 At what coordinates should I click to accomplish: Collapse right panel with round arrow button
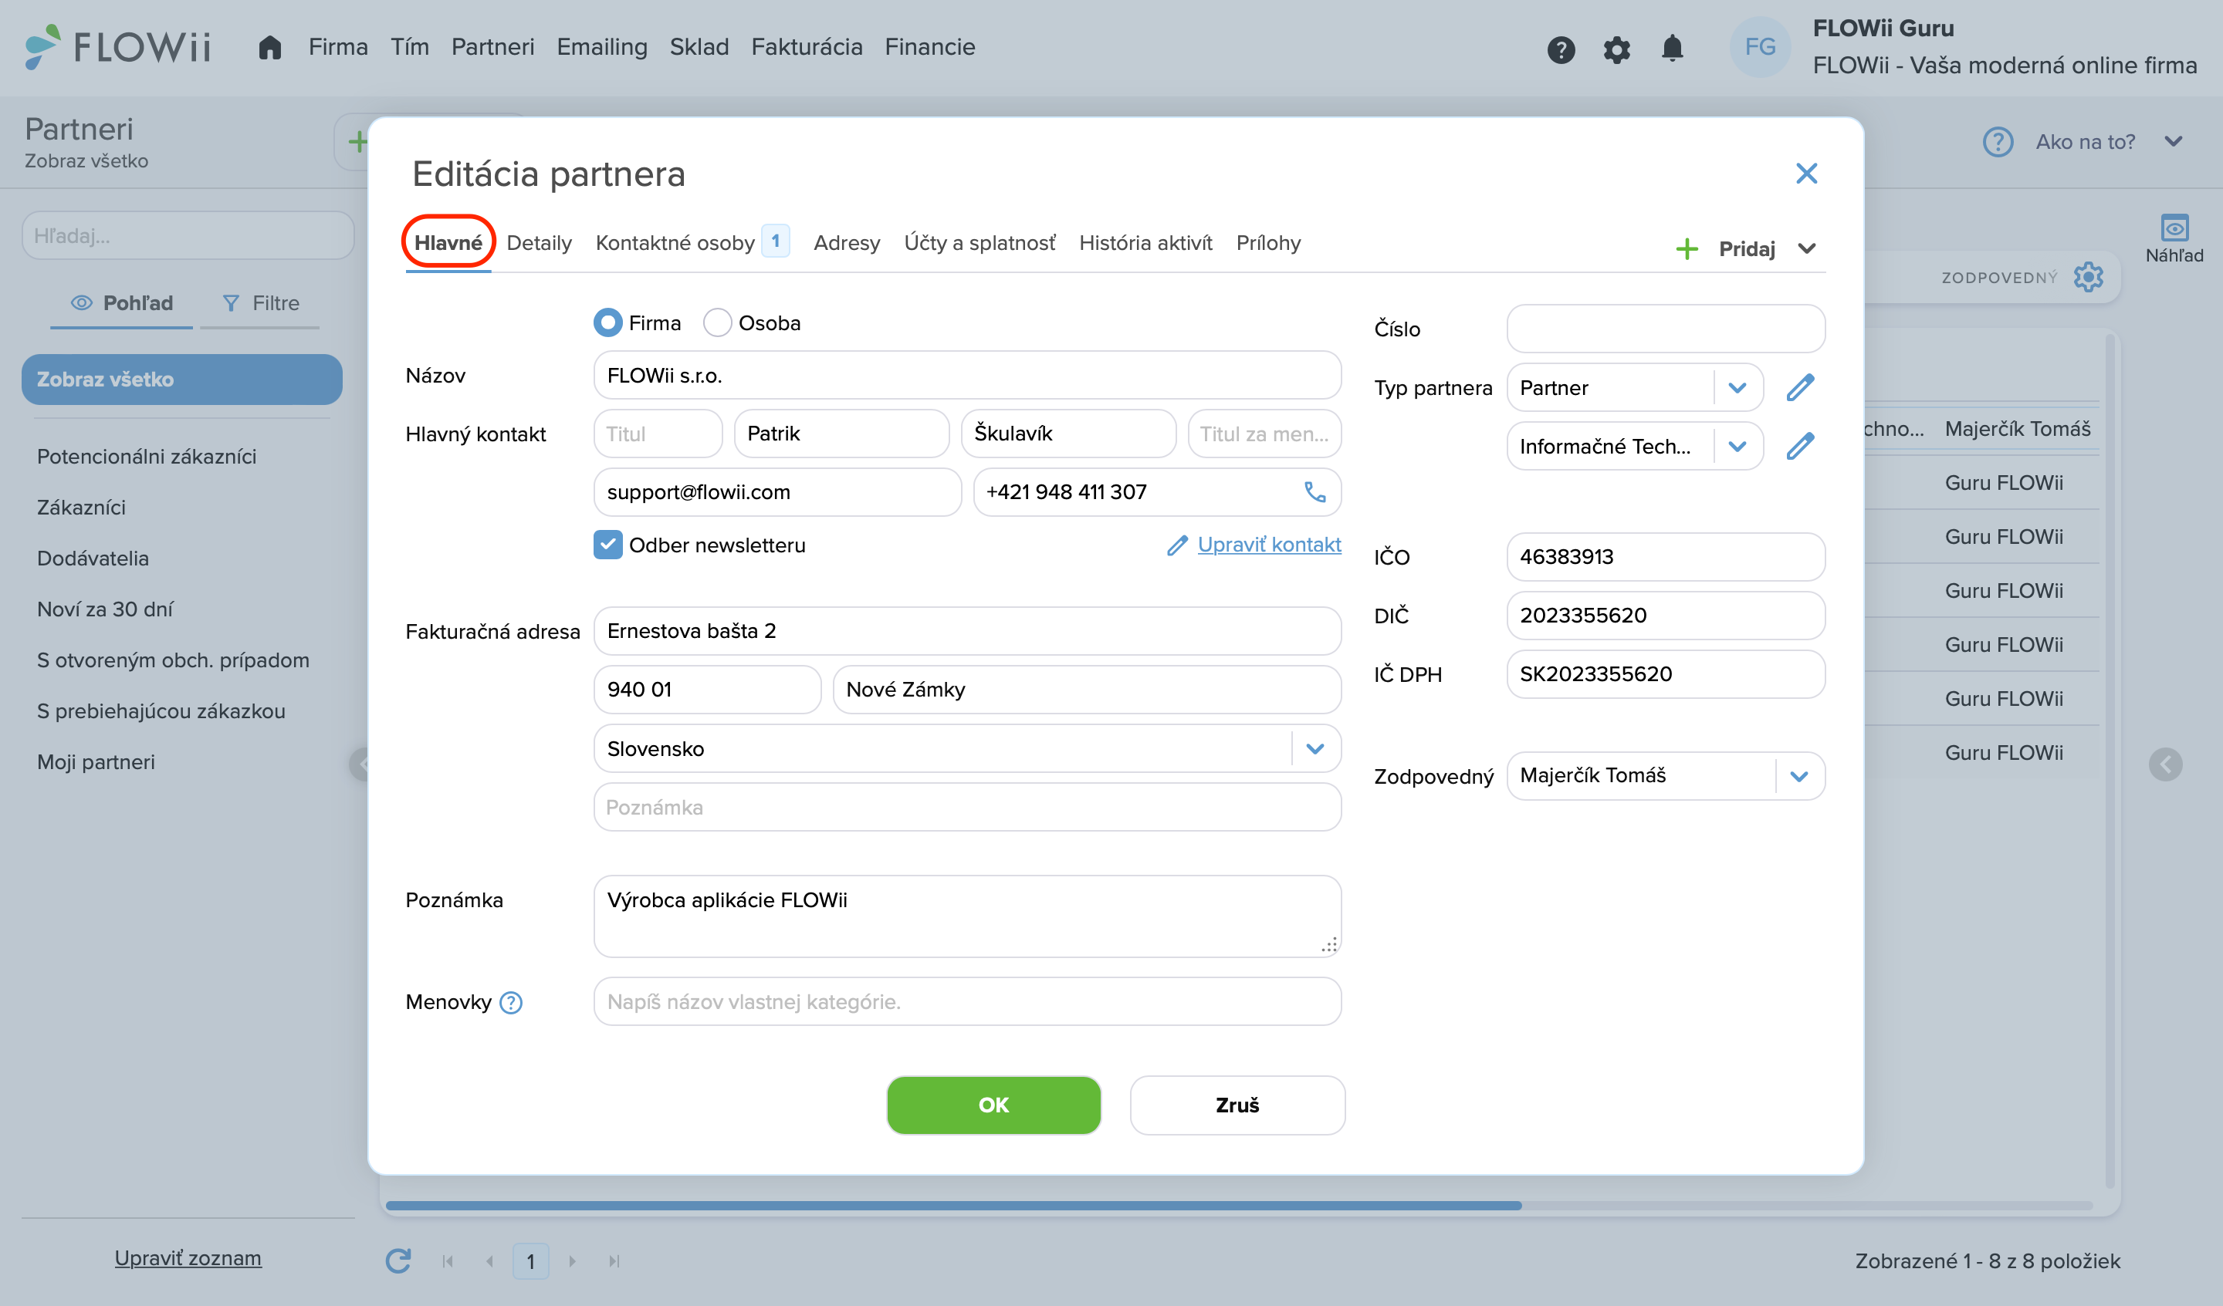coord(2165,764)
